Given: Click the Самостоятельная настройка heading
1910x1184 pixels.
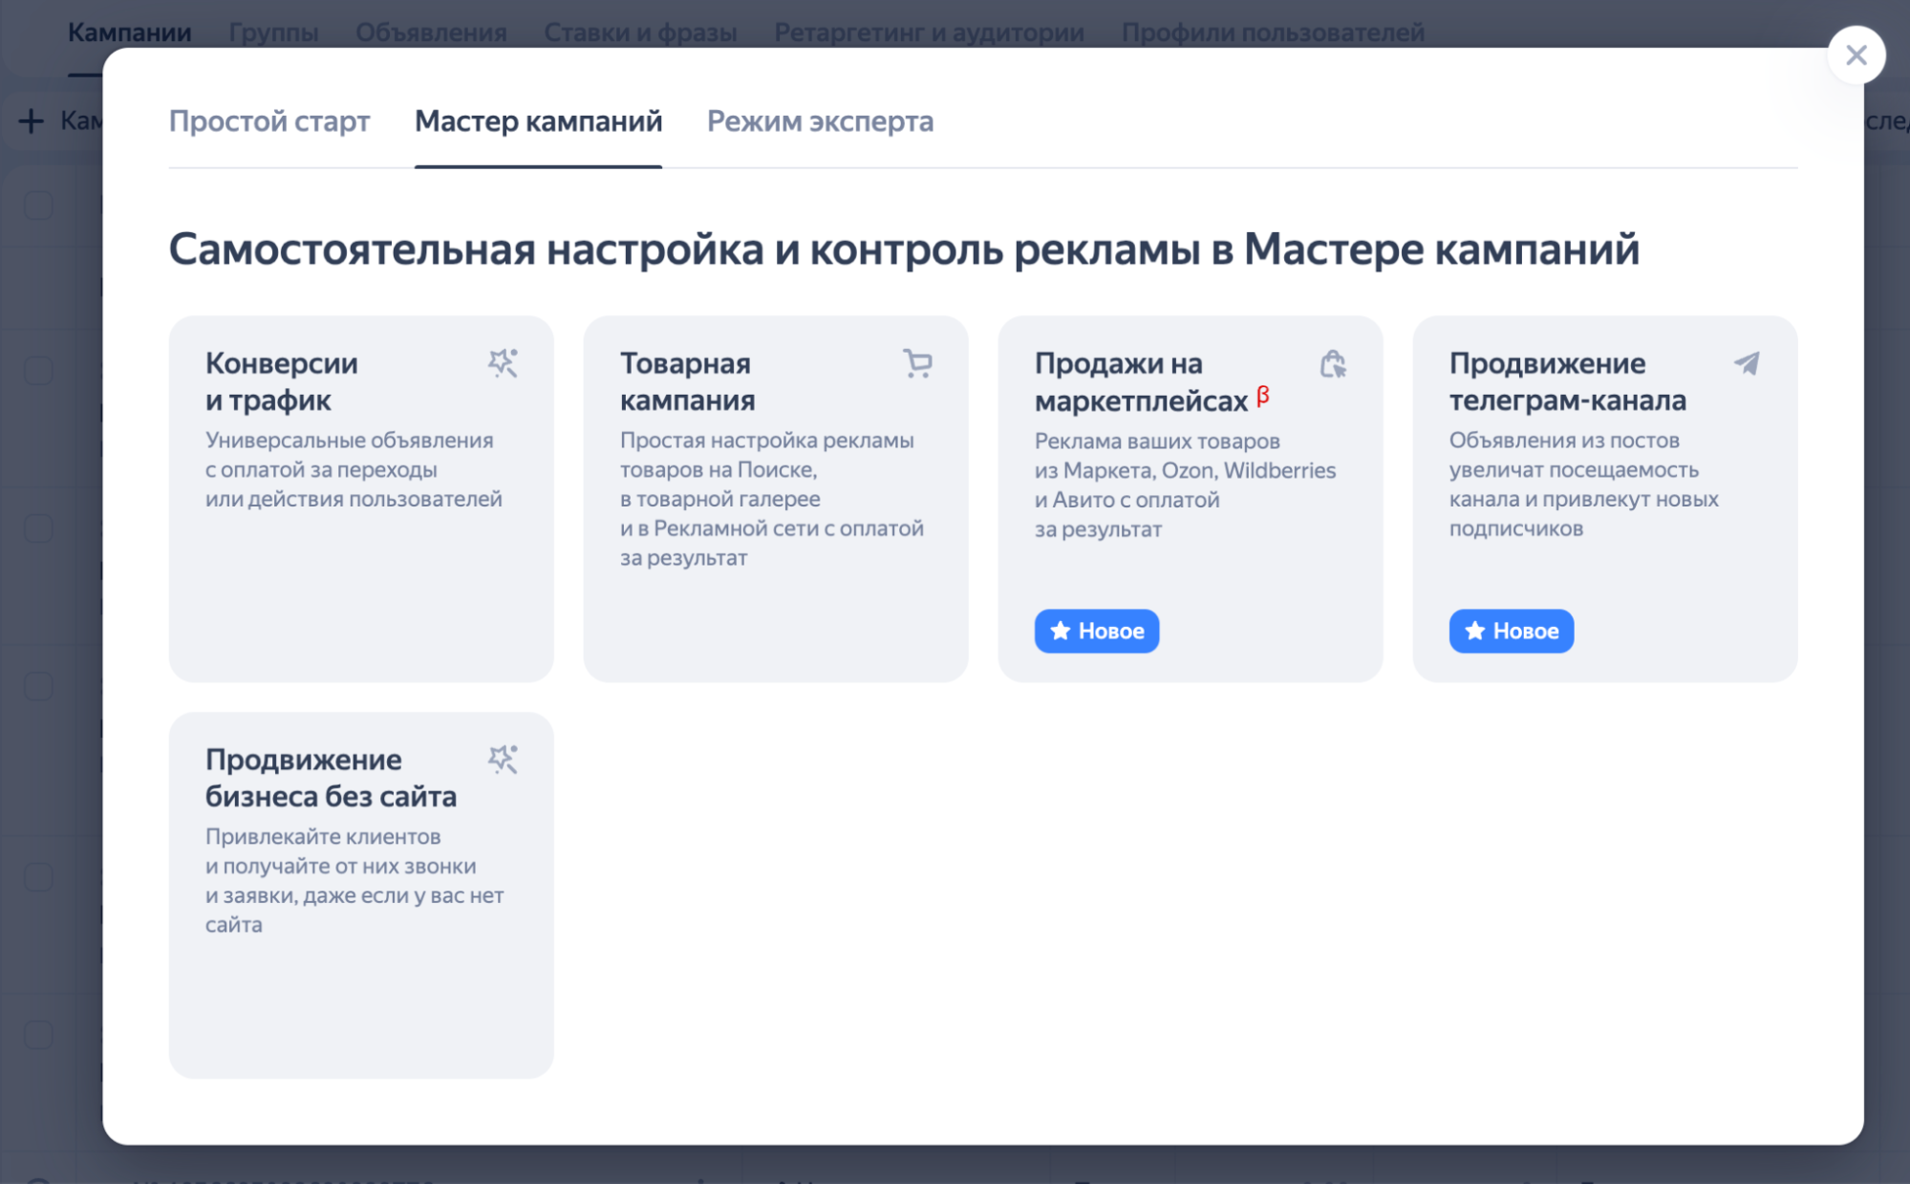Looking at the screenshot, I should [x=904, y=249].
